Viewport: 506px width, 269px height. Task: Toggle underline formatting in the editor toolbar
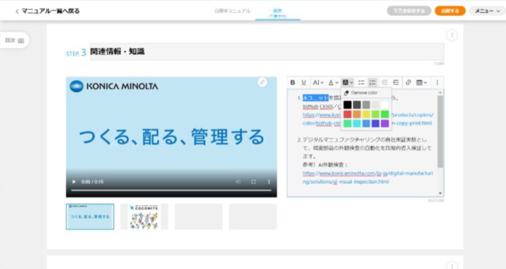304,82
